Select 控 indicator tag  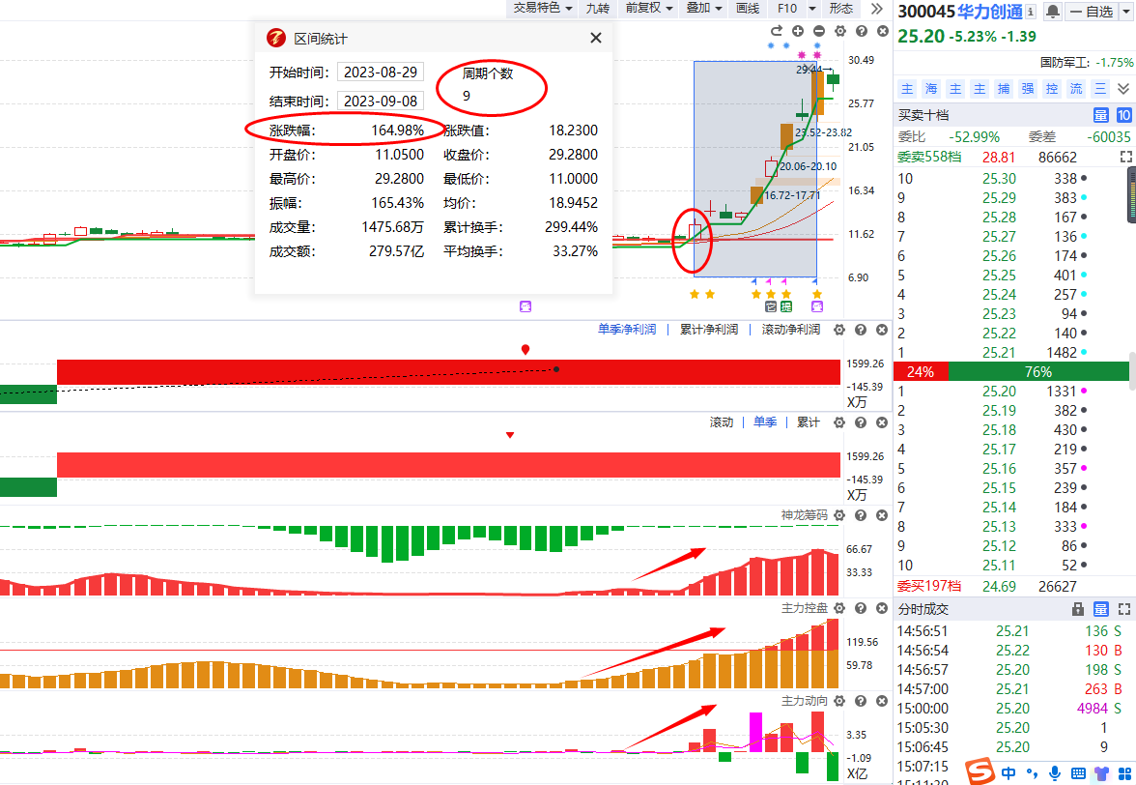point(1052,88)
